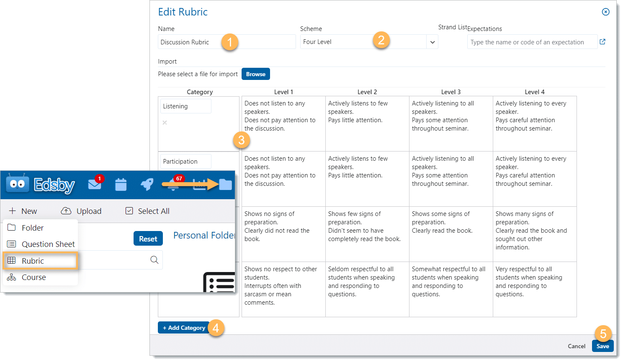623x362 pixels.
Task: Check the Select All checkbox
Action: [129, 211]
